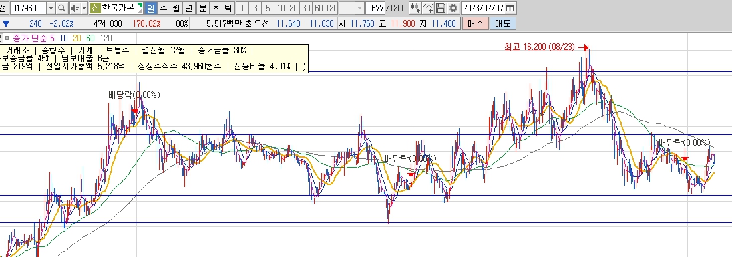Click the 최고 16,200 (08/23) high label
This screenshot has height=257, width=732.
(540, 47)
